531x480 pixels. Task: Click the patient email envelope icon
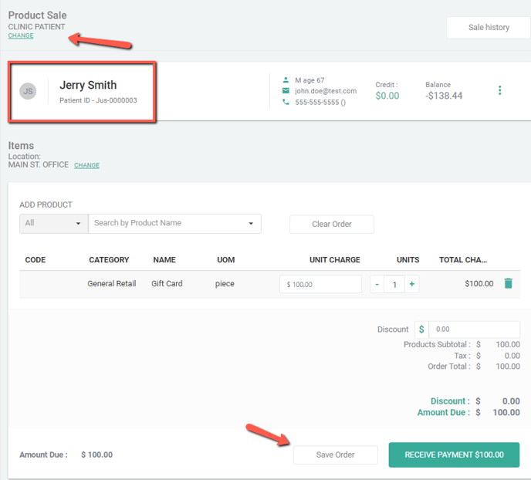coord(286,91)
